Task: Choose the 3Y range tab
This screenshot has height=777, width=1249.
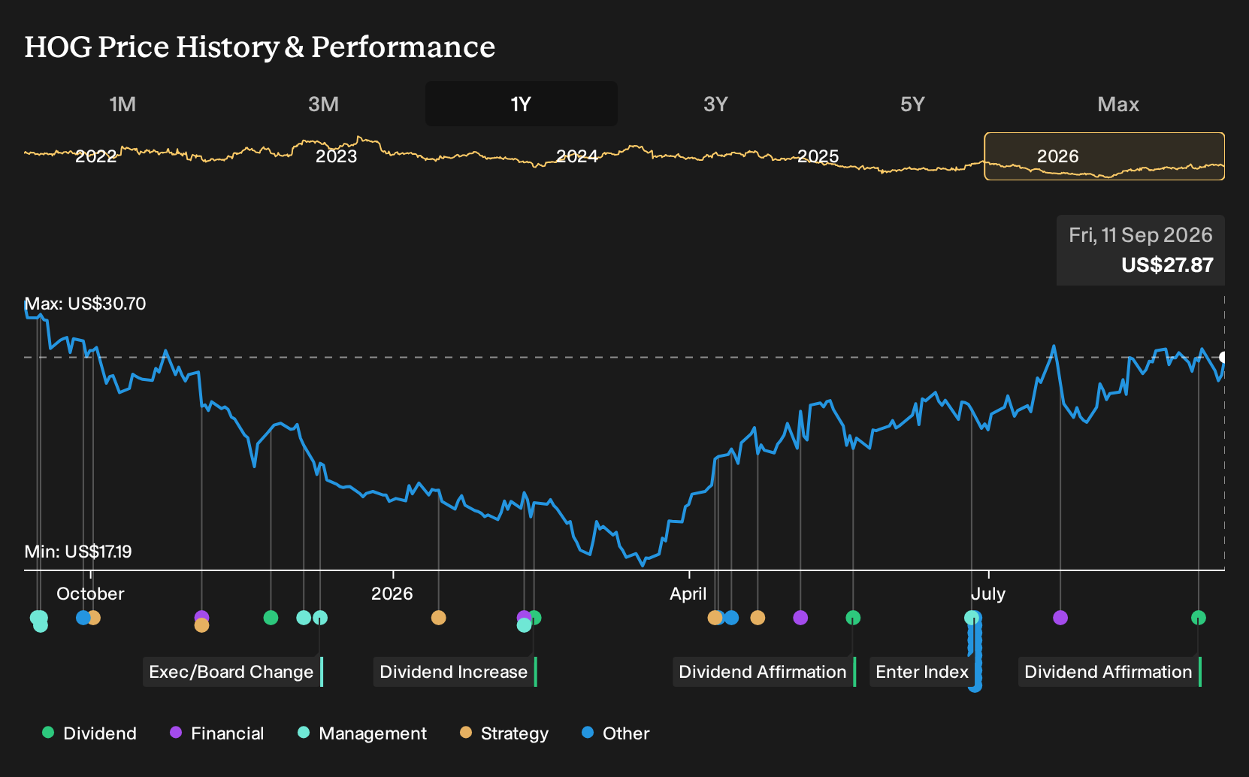Action: coord(715,104)
